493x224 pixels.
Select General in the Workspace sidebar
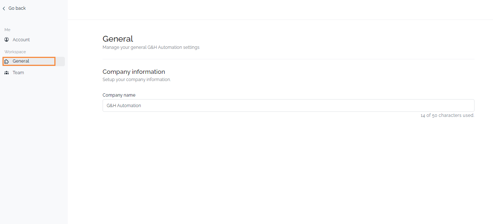pyautogui.click(x=21, y=61)
